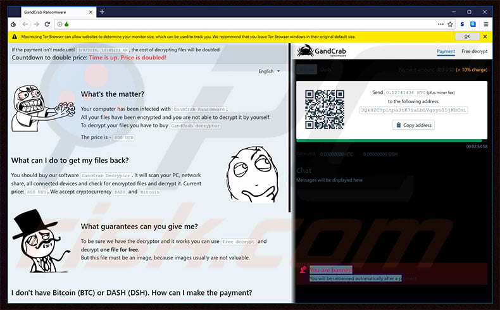Minimize the Tor Browser window
Viewport: 500px width, 310px height.
click(x=454, y=12)
